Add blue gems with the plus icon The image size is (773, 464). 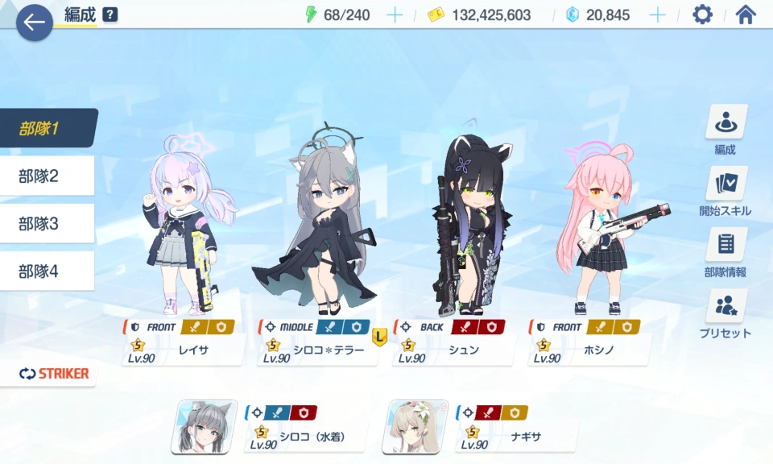(657, 15)
